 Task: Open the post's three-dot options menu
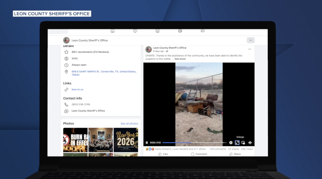pyautogui.click(x=250, y=49)
